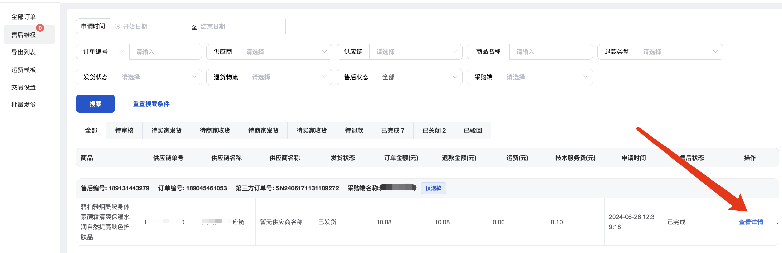This screenshot has height=253, width=782.
Task: Open the 订单编号 search type dropdown
Action: (103, 52)
